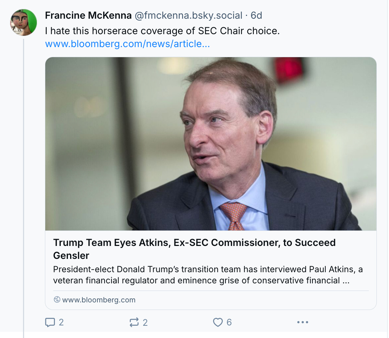
Task: Click the www.bloomberg.com domain in card footer
Action: tap(99, 300)
